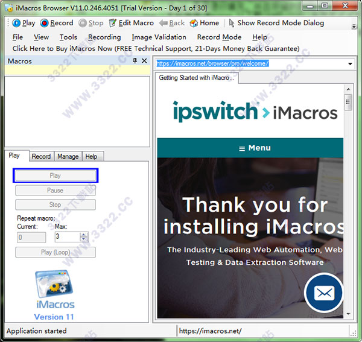Open the Help menu
The height and width of the screenshot is (342, 362).
259,37
